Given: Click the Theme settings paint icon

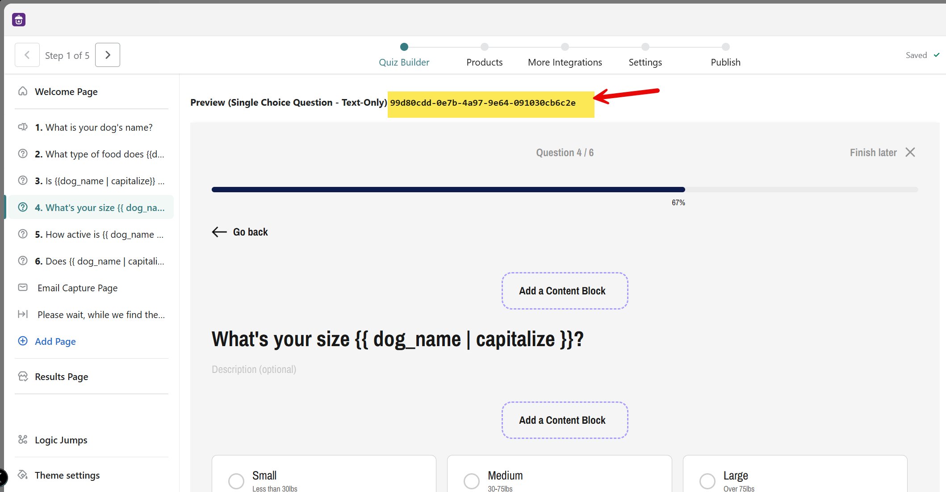Looking at the screenshot, I should pos(23,475).
